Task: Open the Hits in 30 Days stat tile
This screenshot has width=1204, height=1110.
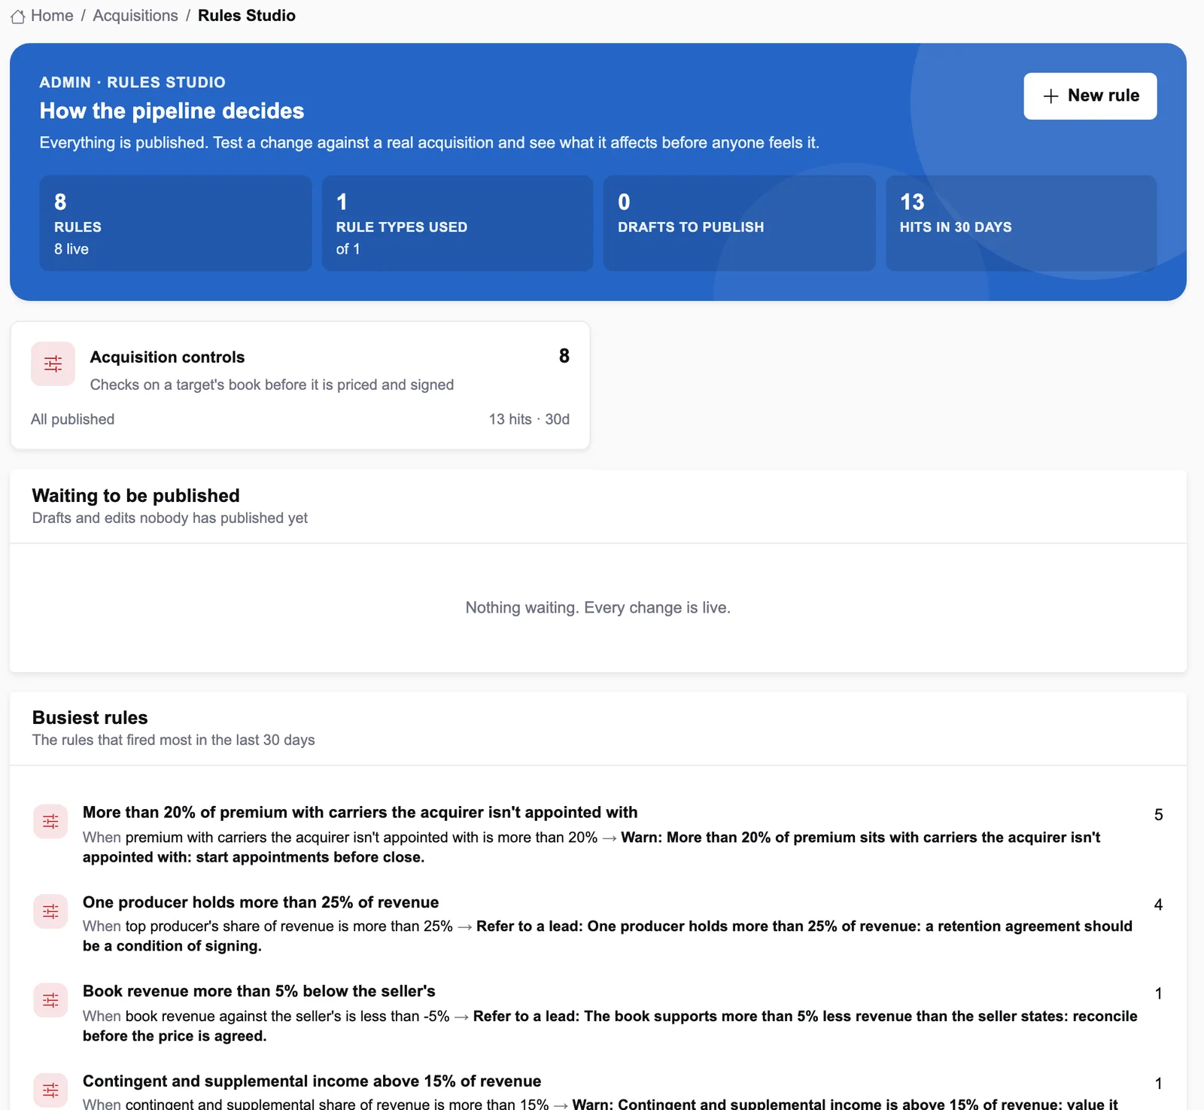Action: tap(1021, 224)
